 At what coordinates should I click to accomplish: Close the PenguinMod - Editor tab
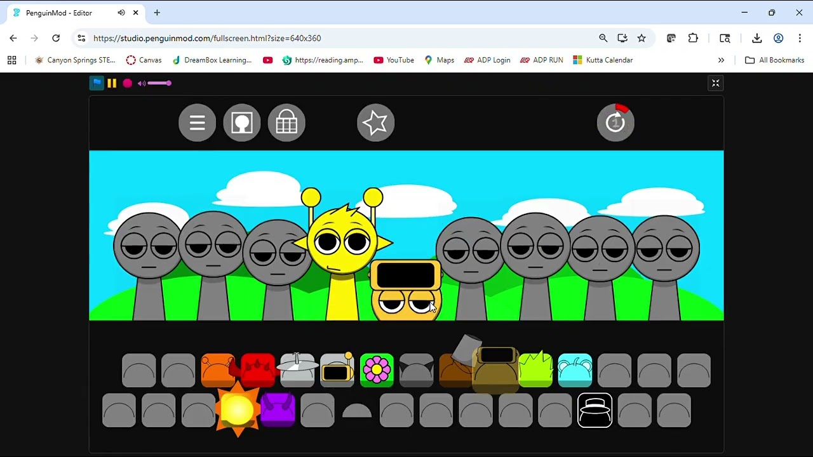pos(135,13)
